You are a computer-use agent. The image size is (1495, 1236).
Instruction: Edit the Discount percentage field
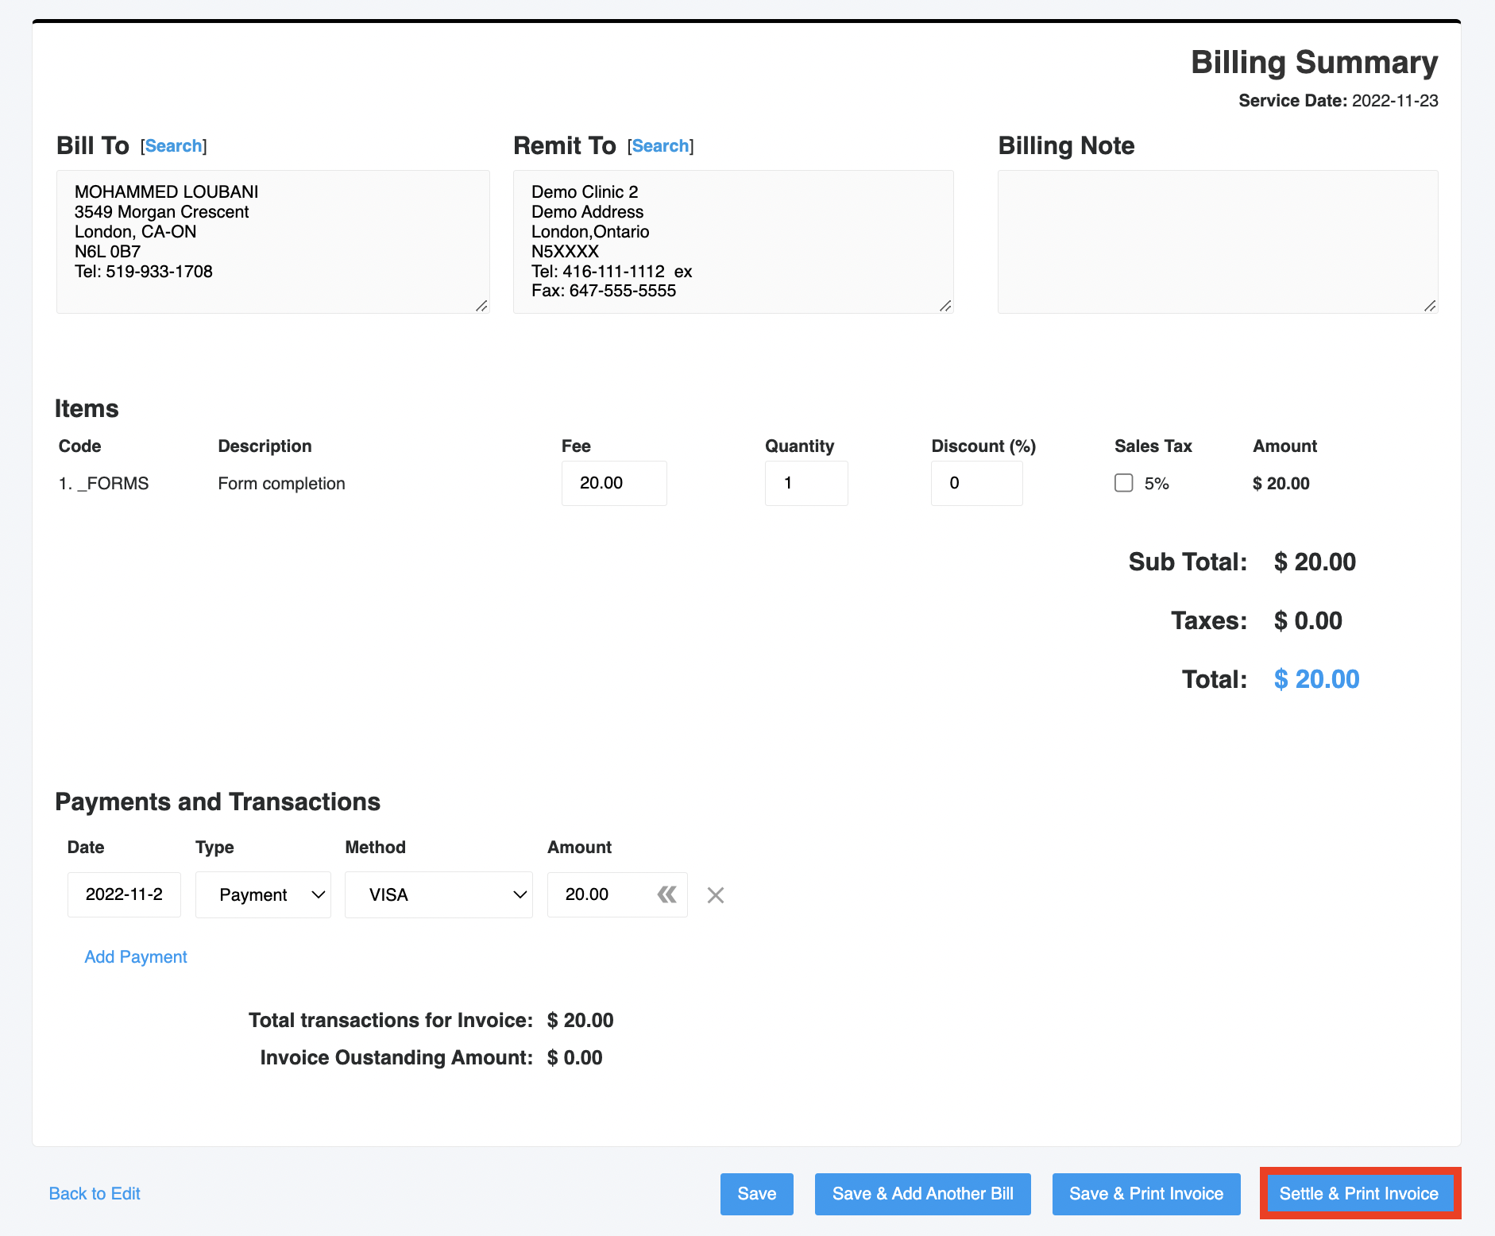tap(976, 483)
